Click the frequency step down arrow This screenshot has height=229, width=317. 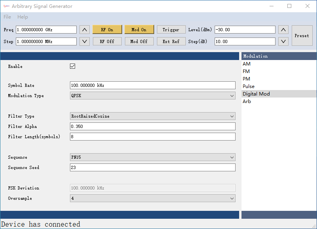point(85,41)
